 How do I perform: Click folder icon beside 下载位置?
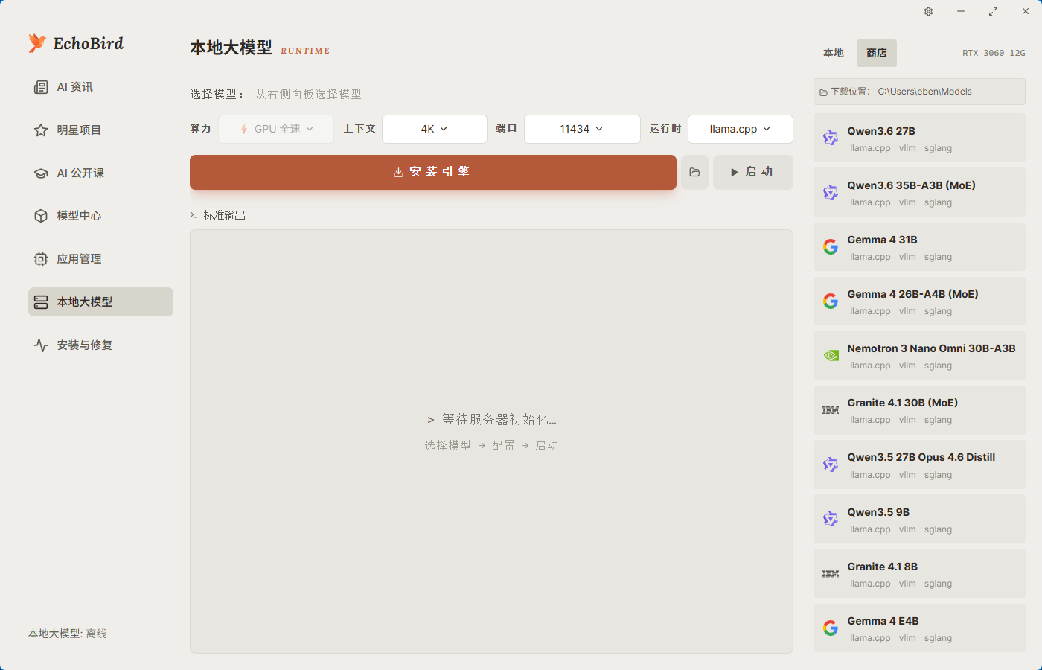point(823,92)
